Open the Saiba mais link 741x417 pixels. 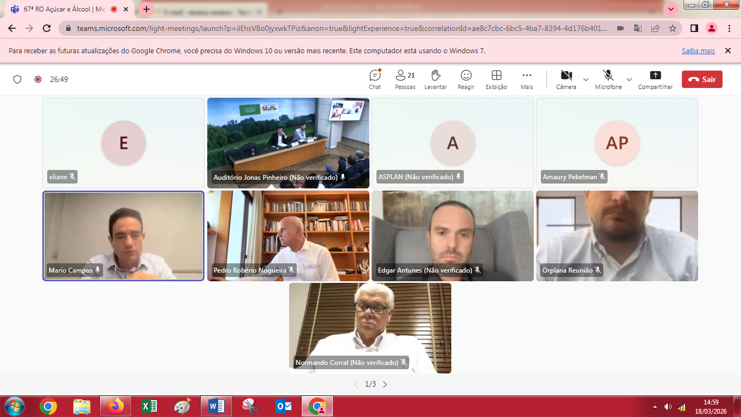(698, 50)
